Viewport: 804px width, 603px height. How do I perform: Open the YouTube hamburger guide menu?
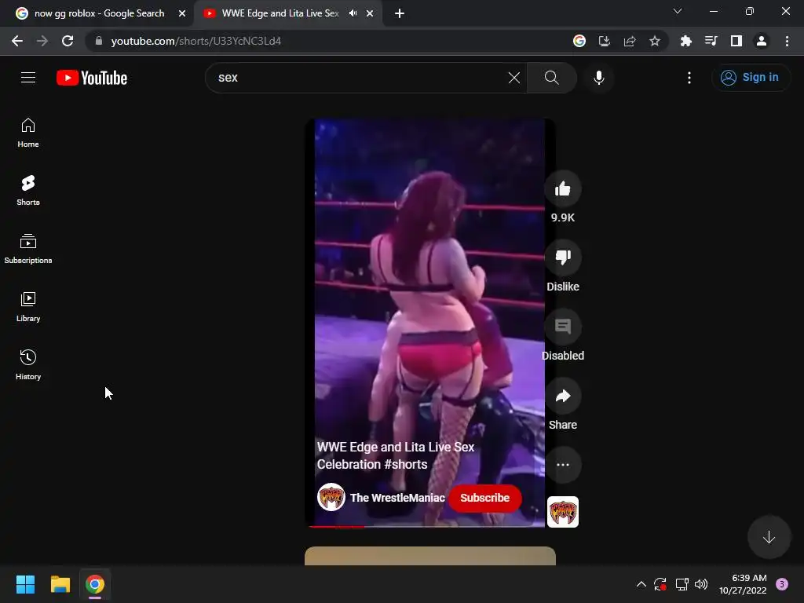pos(28,78)
